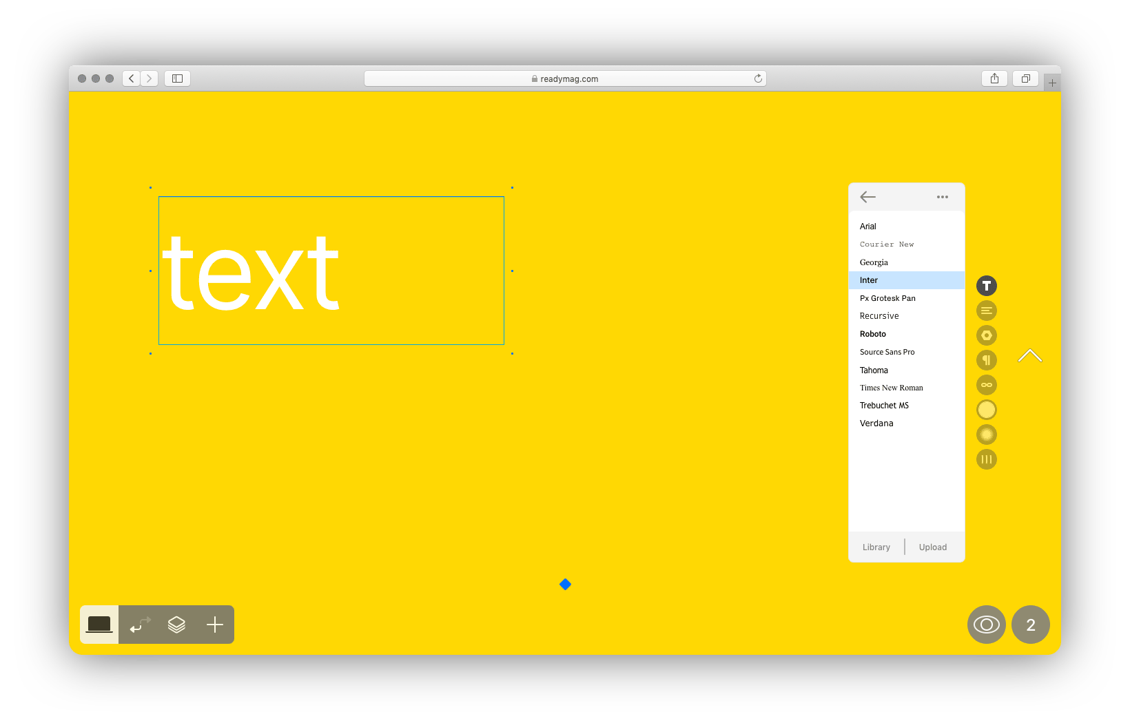Viewport: 1130px width, 723px height.
Task: Open page number 2 button
Action: click(1031, 625)
